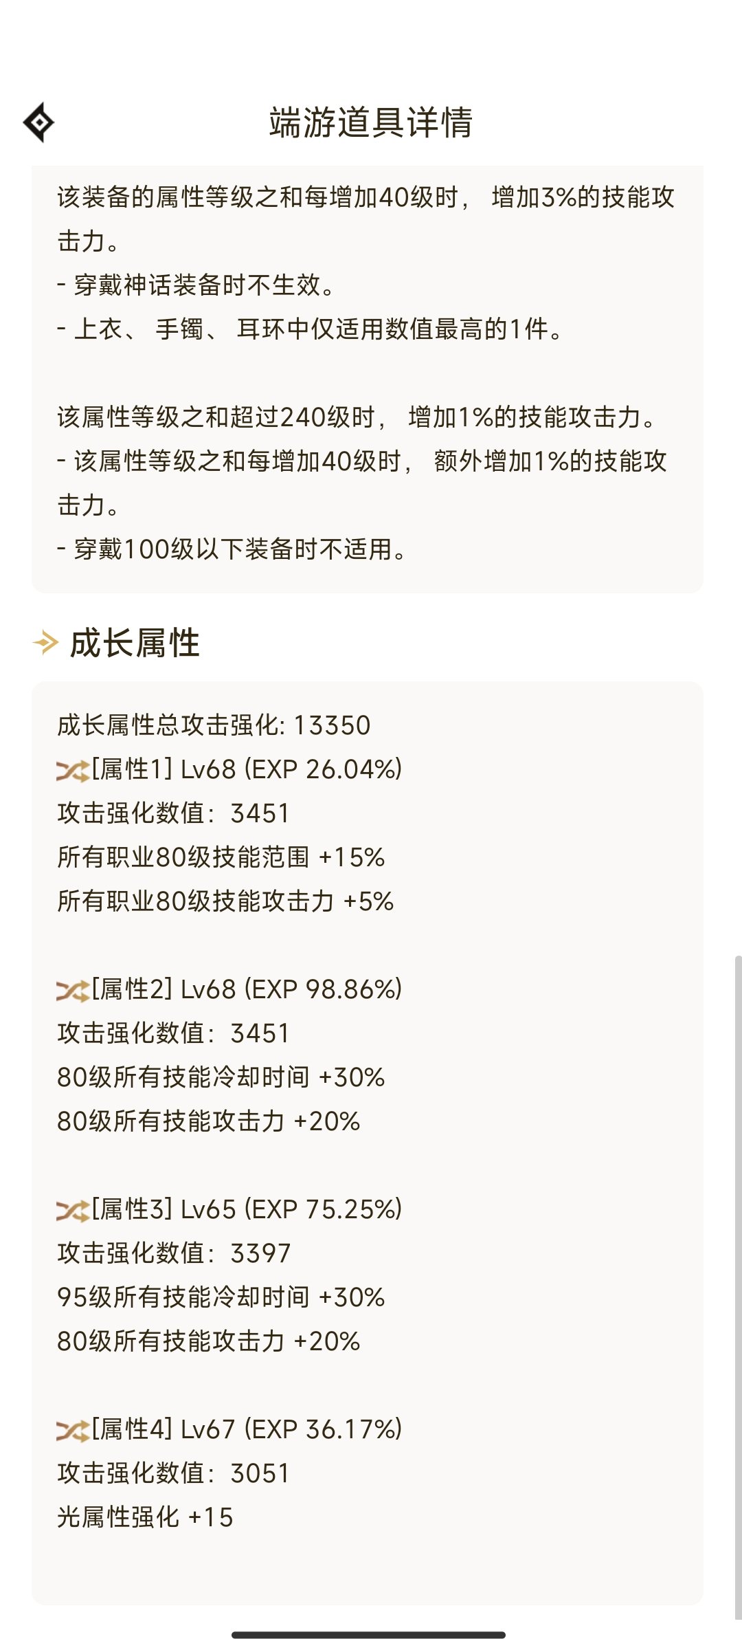Click shuffle icon beside 属性2
Image resolution: width=742 pixels, height=1650 pixels.
tap(73, 991)
